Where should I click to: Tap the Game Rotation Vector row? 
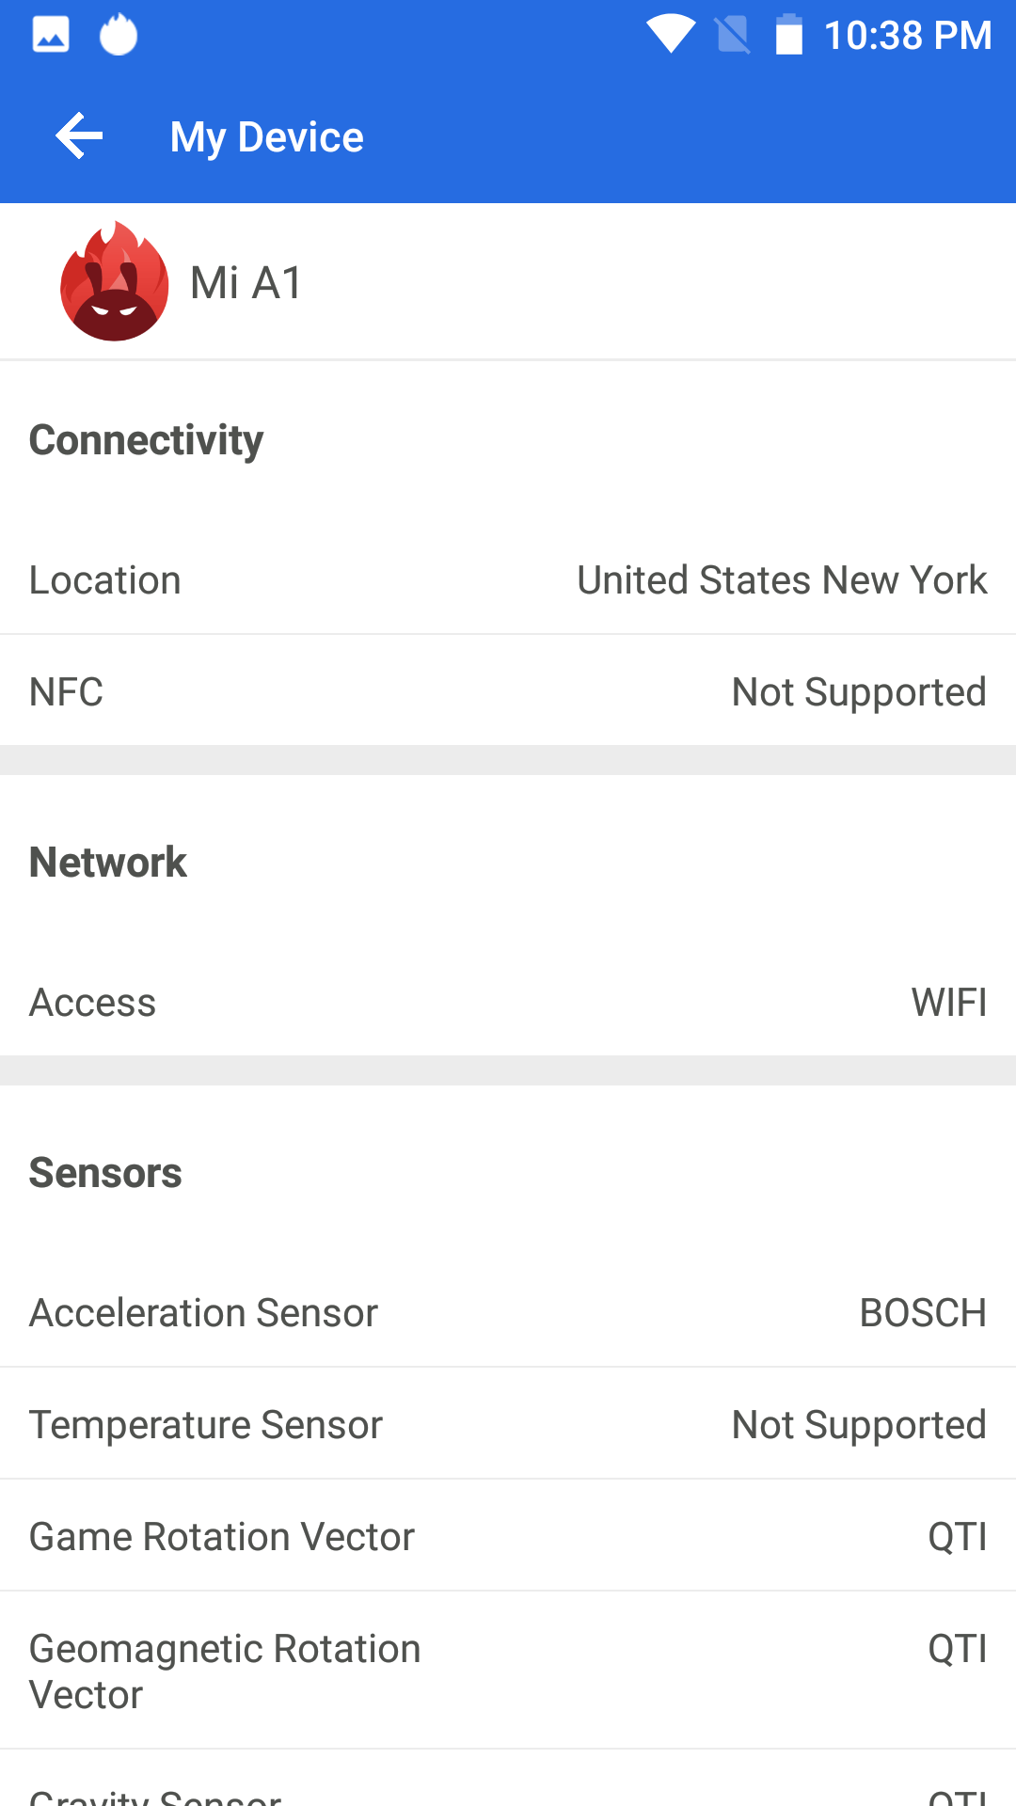tap(508, 1537)
